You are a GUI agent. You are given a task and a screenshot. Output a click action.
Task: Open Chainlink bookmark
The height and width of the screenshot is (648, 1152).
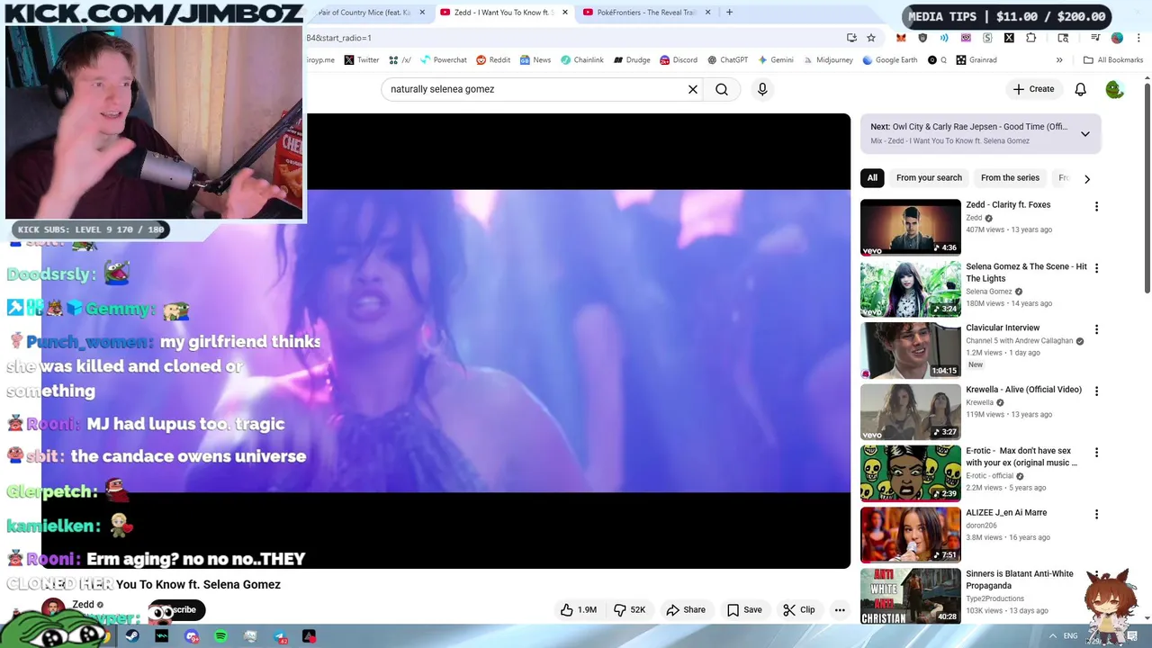(x=581, y=60)
